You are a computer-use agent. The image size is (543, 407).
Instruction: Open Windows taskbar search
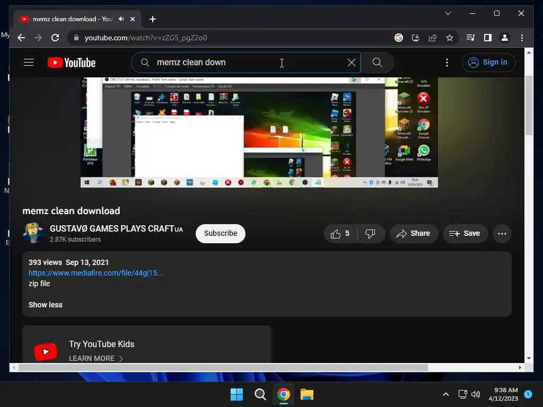point(260,394)
